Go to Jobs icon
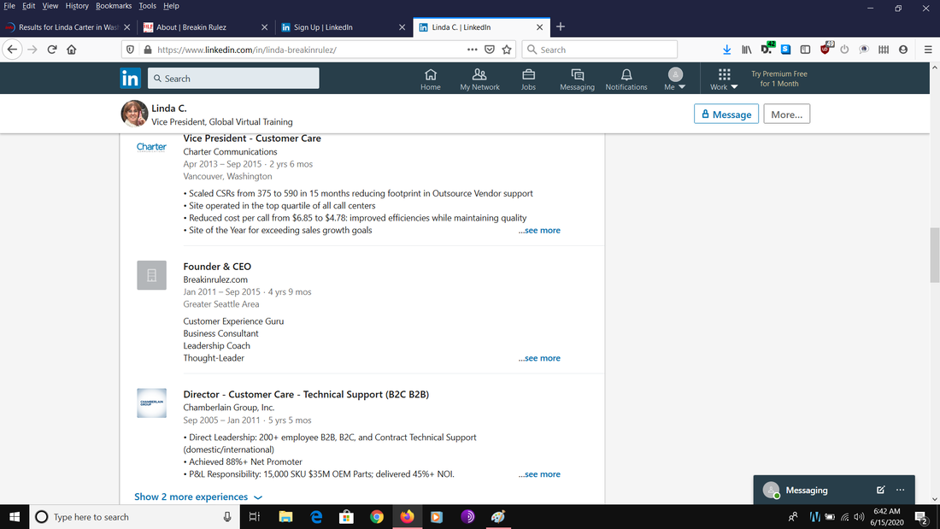This screenshot has width=940, height=529. click(x=528, y=79)
